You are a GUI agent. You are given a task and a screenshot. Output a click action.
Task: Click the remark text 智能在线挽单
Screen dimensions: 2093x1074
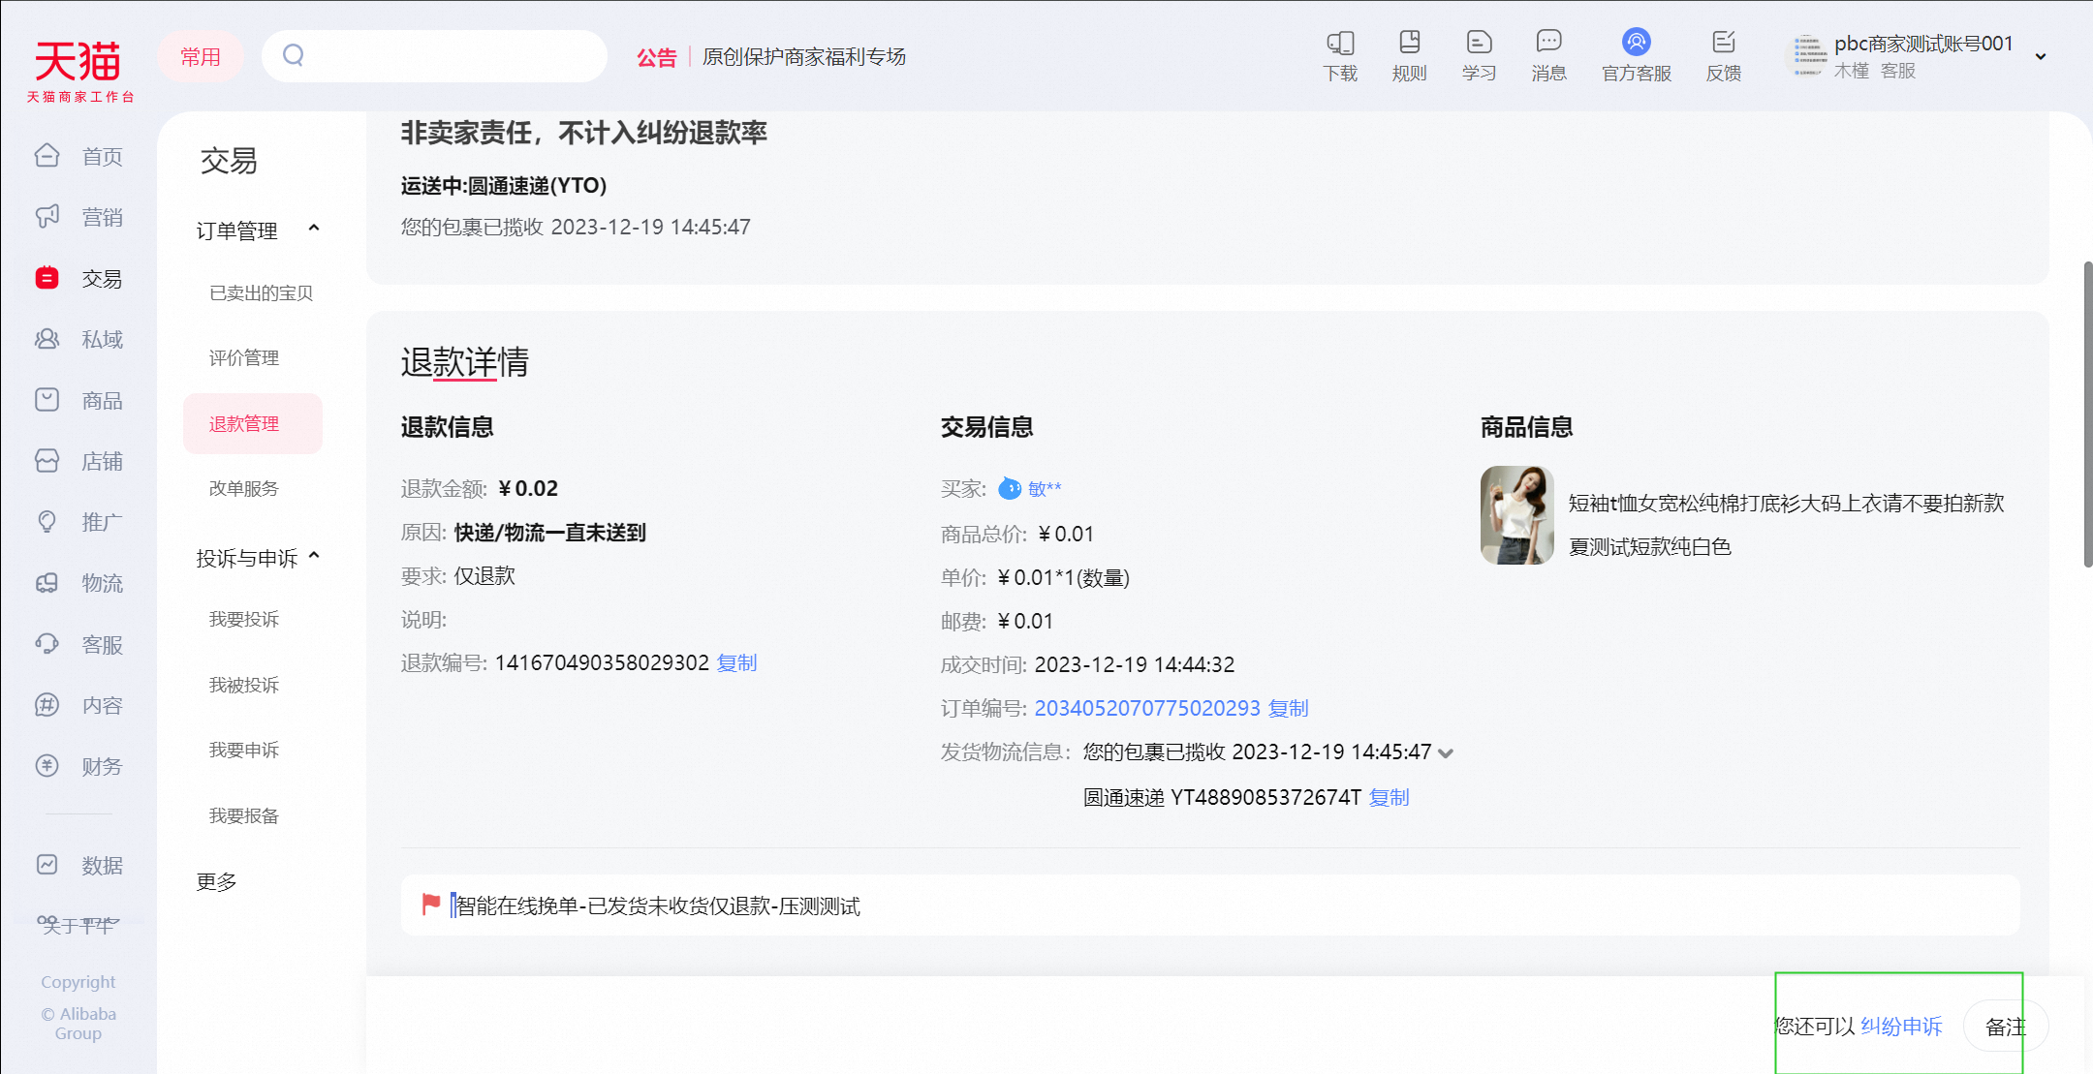[x=658, y=905]
